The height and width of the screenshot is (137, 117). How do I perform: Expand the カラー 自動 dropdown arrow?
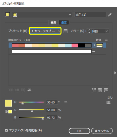[107, 31]
